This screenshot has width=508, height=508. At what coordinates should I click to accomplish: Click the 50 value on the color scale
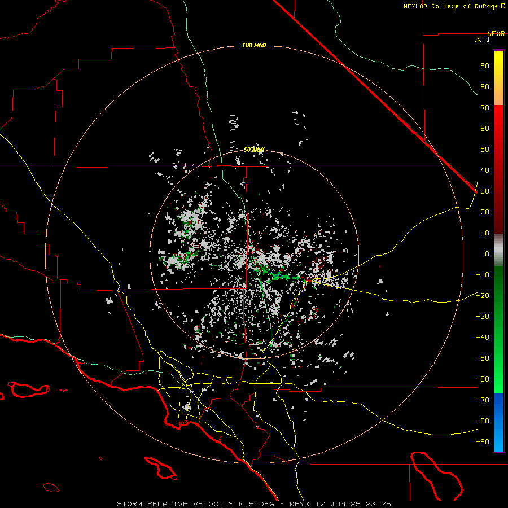(485, 150)
